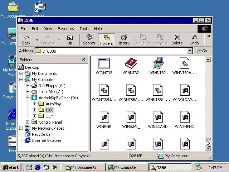Click the Go button
This screenshot has height=172, width=229.
coord(202,51)
